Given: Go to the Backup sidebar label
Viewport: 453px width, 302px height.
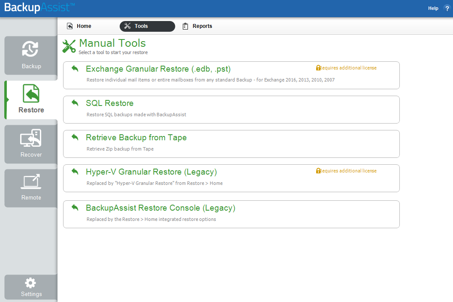Looking at the screenshot, I should click(x=31, y=66).
